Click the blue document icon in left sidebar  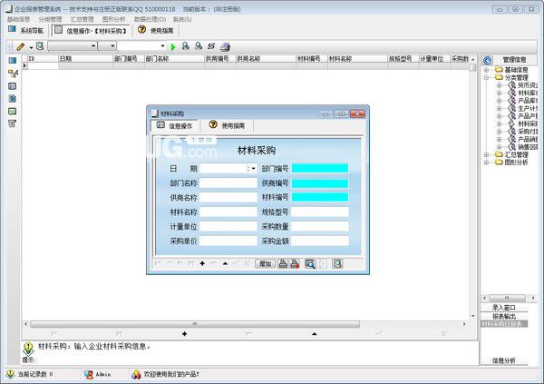click(x=12, y=99)
